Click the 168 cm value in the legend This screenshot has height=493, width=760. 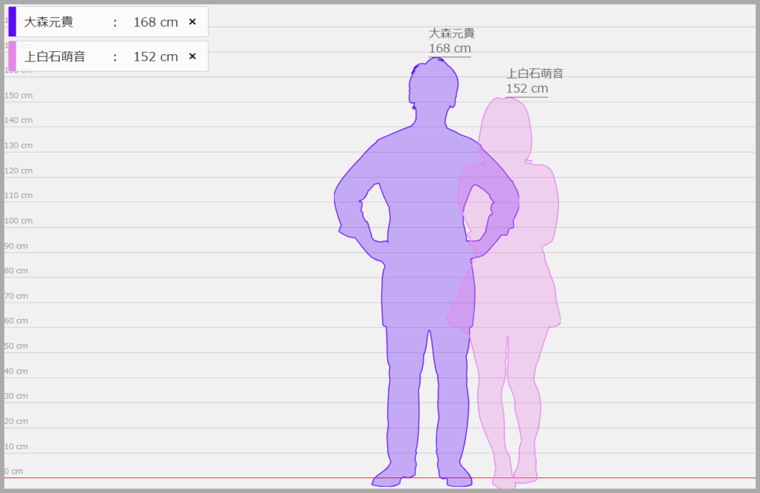[x=156, y=22]
